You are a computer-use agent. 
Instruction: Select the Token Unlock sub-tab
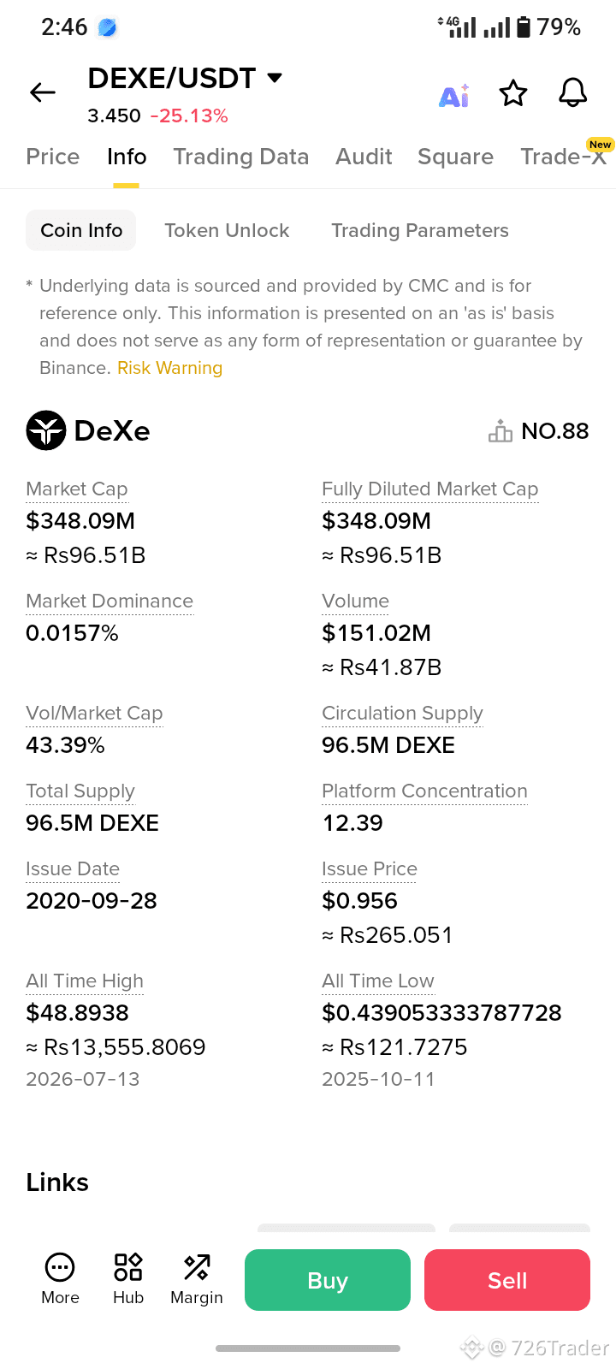[227, 230]
